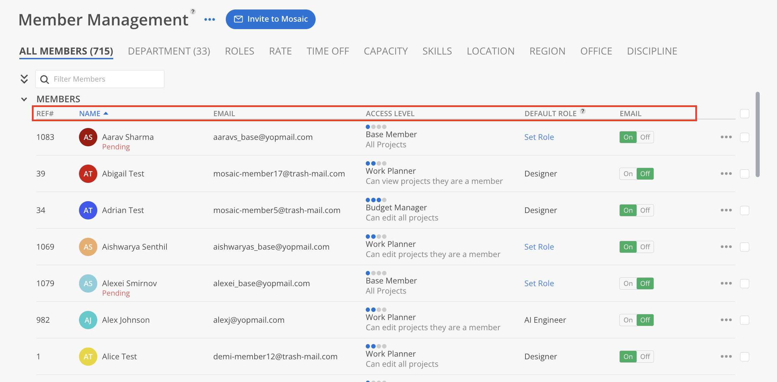Focus the Filter Members search field
Screen dimensions: 777x382
(x=100, y=79)
